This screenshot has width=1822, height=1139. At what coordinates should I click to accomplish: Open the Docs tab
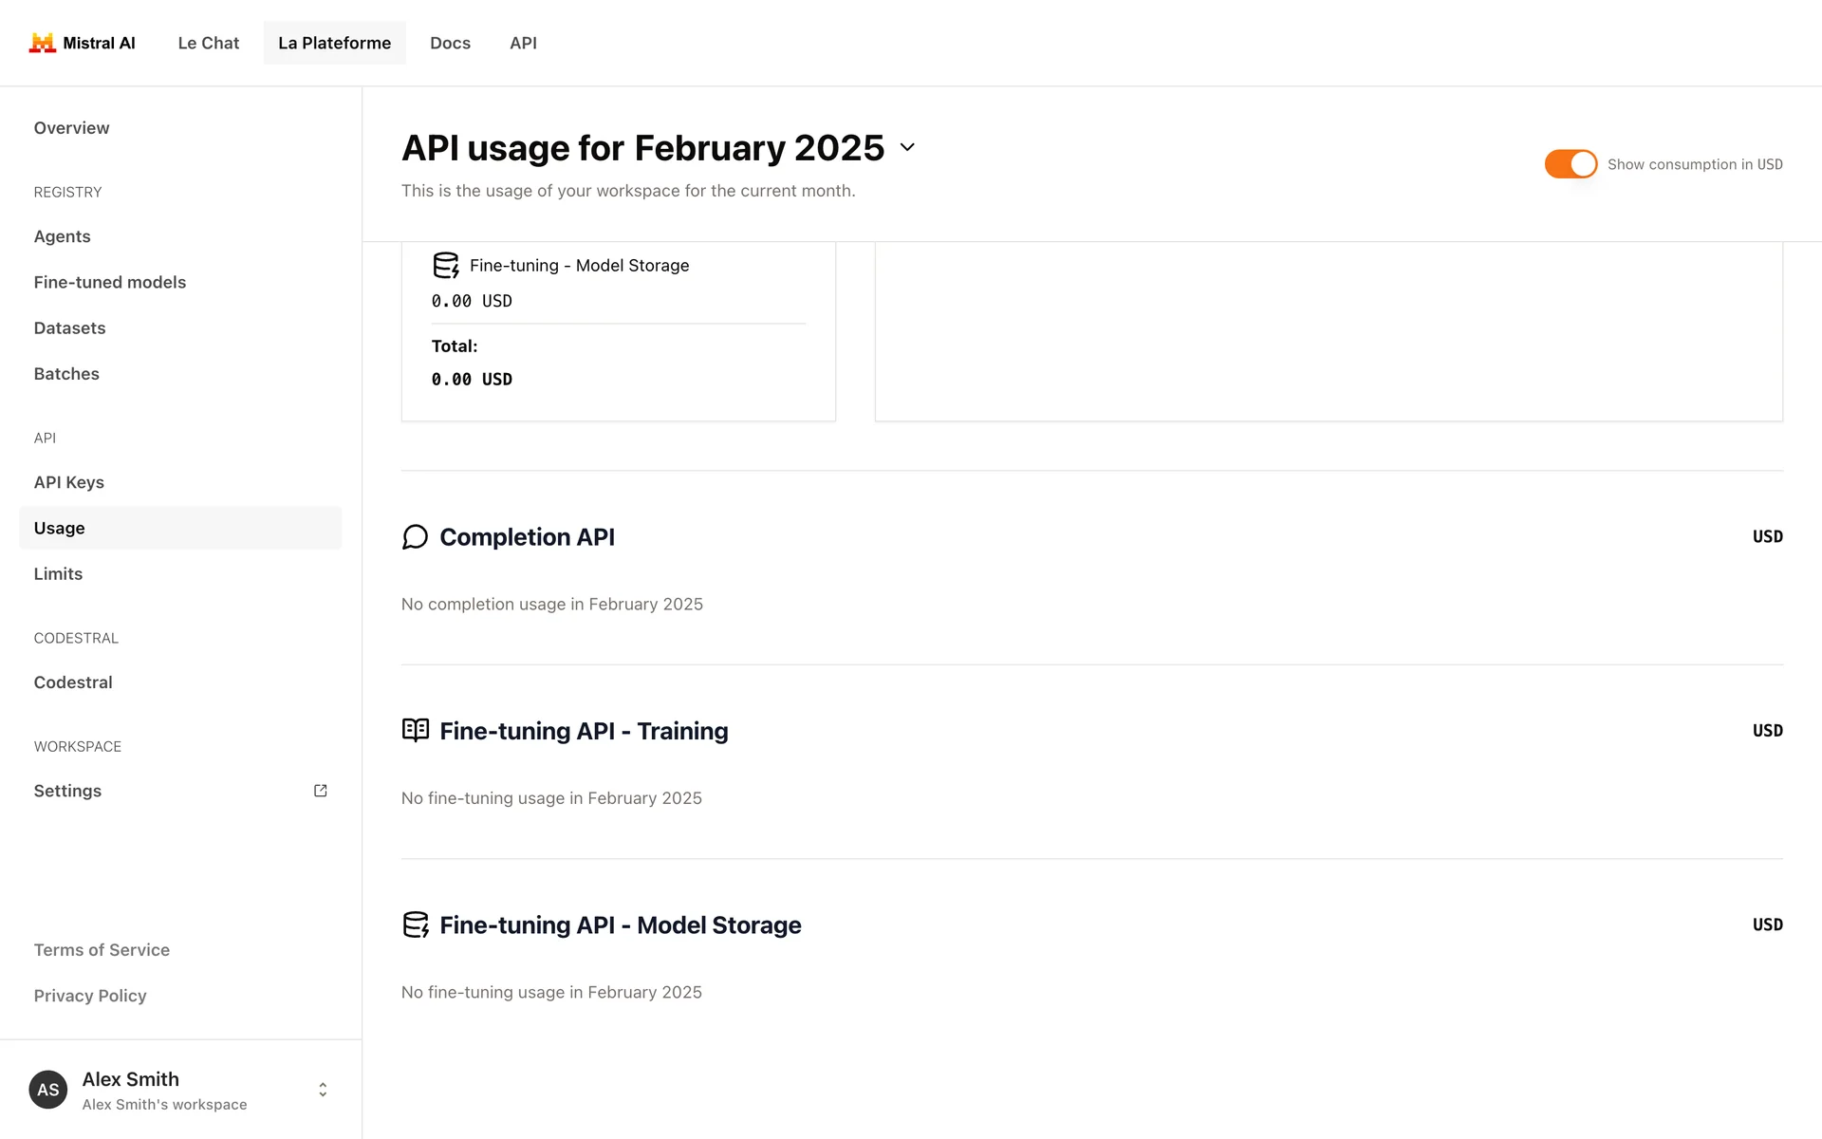(x=450, y=43)
